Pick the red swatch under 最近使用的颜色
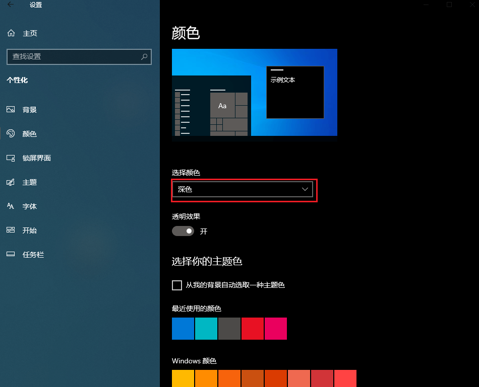479x387 pixels. [x=252, y=329]
